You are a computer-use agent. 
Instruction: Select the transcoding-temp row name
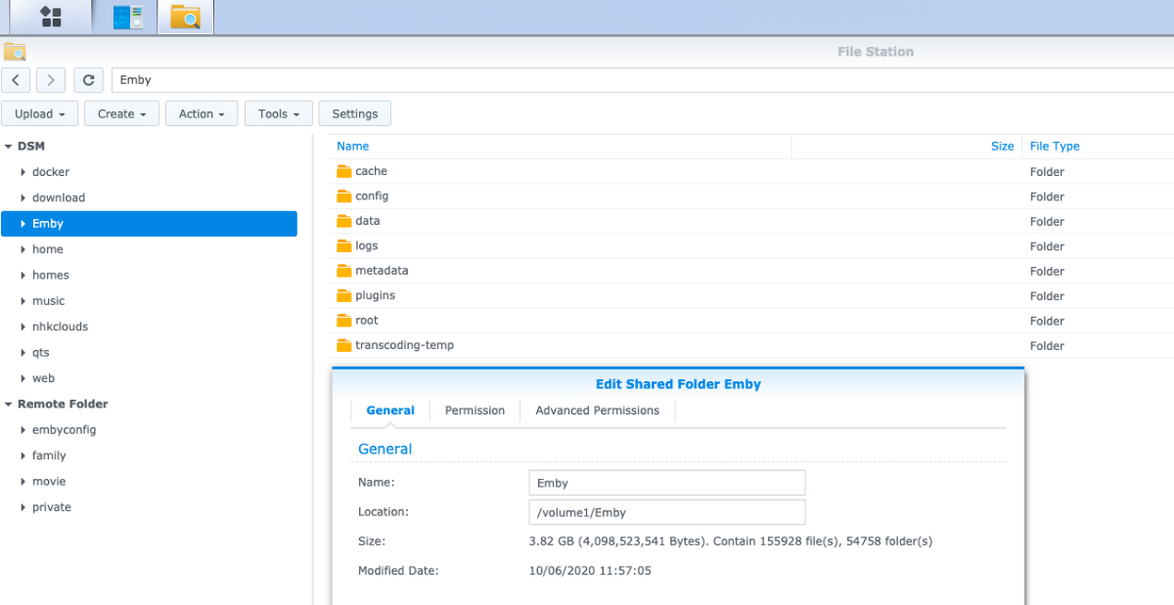point(404,345)
